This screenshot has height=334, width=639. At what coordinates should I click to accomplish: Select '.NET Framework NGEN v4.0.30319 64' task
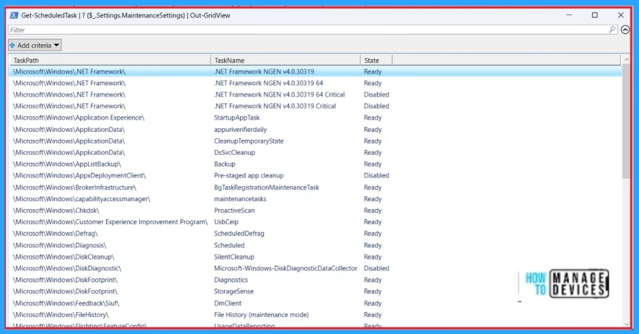(268, 83)
